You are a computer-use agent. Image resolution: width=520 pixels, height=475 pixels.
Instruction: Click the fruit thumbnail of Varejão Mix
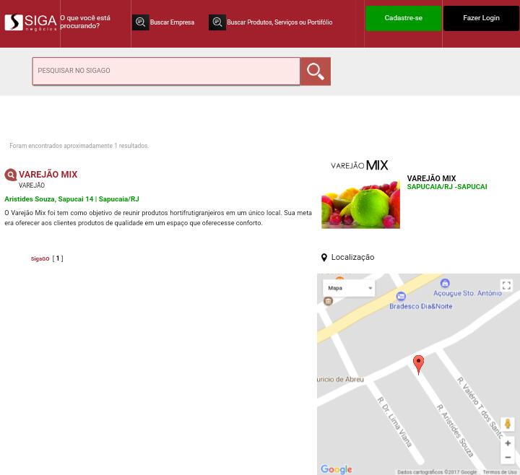click(x=360, y=204)
